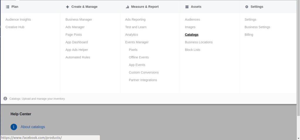Screen dimensions: 300x140
Task: Open App Dashboard
Action: coord(76,42)
